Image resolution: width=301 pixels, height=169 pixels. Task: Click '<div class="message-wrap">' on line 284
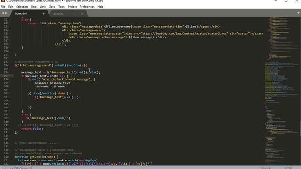click(x=84, y=30)
